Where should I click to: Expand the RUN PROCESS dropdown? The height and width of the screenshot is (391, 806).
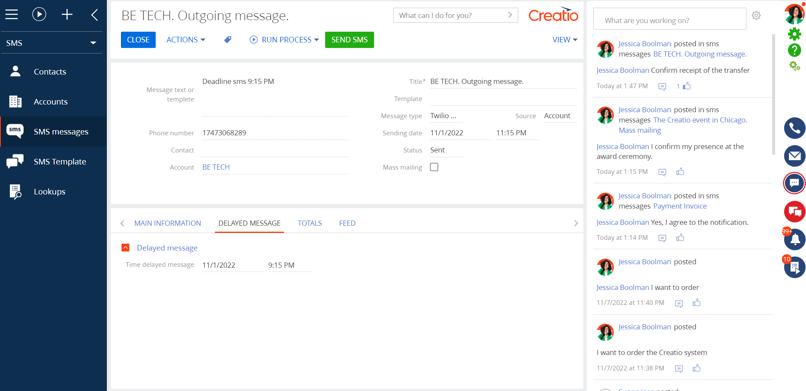click(x=317, y=39)
